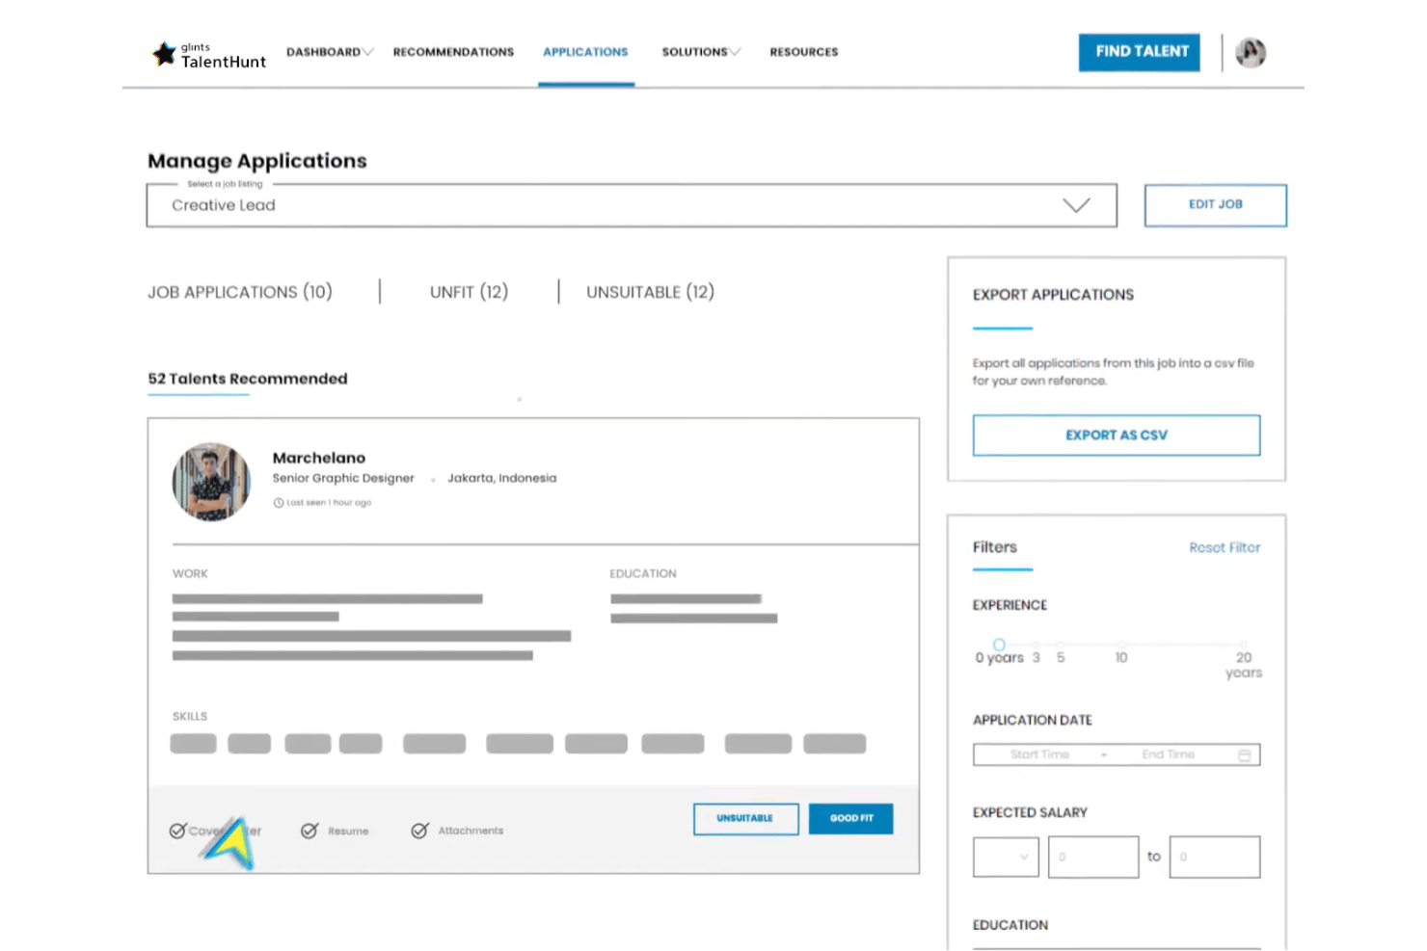Screen dimensions: 1427x951
Task: Click the Reset Filter link
Action: pos(1225,547)
